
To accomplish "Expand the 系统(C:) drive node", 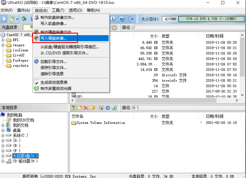I will tap(3, 135).
